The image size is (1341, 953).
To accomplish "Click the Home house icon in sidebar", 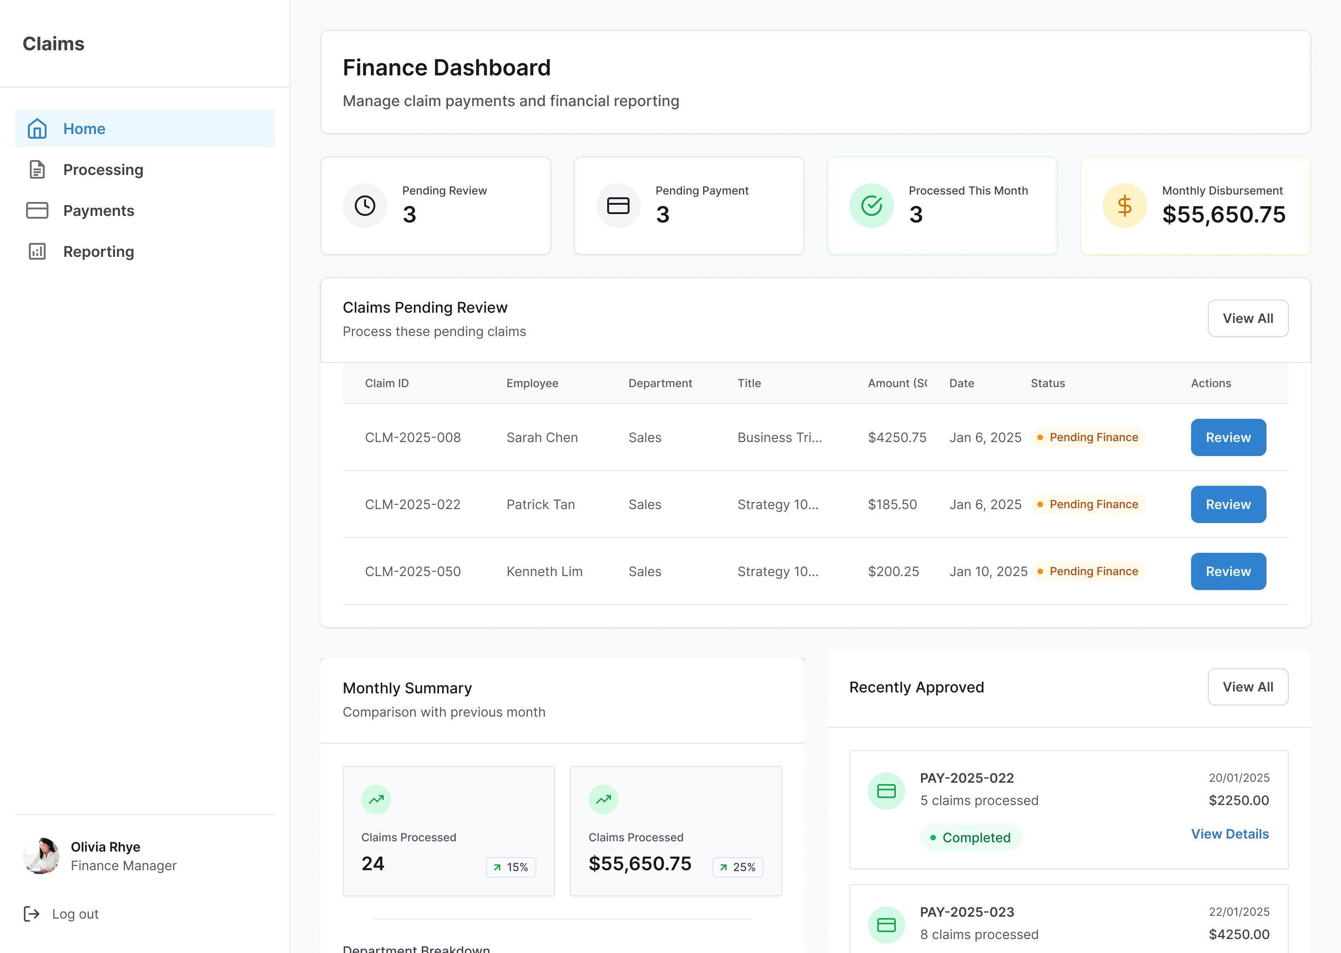I will 37,128.
